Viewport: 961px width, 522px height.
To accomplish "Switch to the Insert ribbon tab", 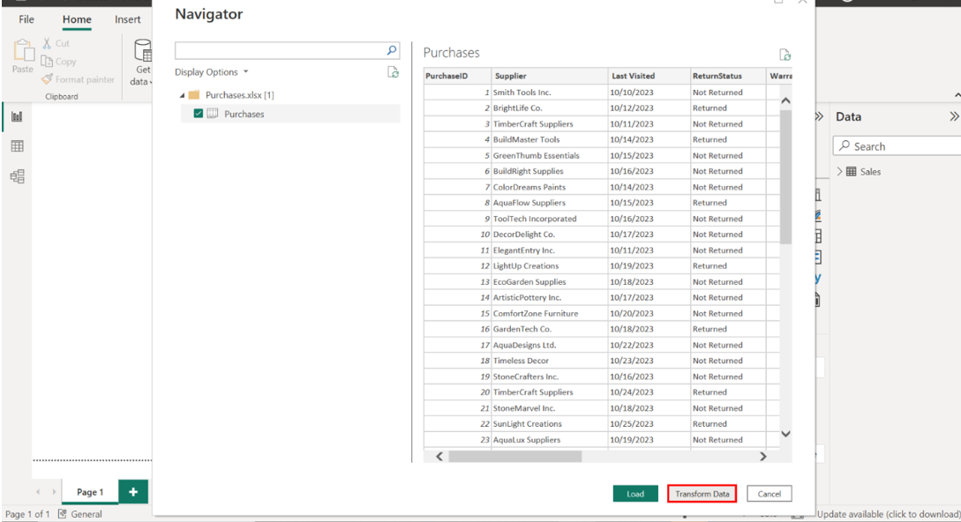I will [x=128, y=19].
